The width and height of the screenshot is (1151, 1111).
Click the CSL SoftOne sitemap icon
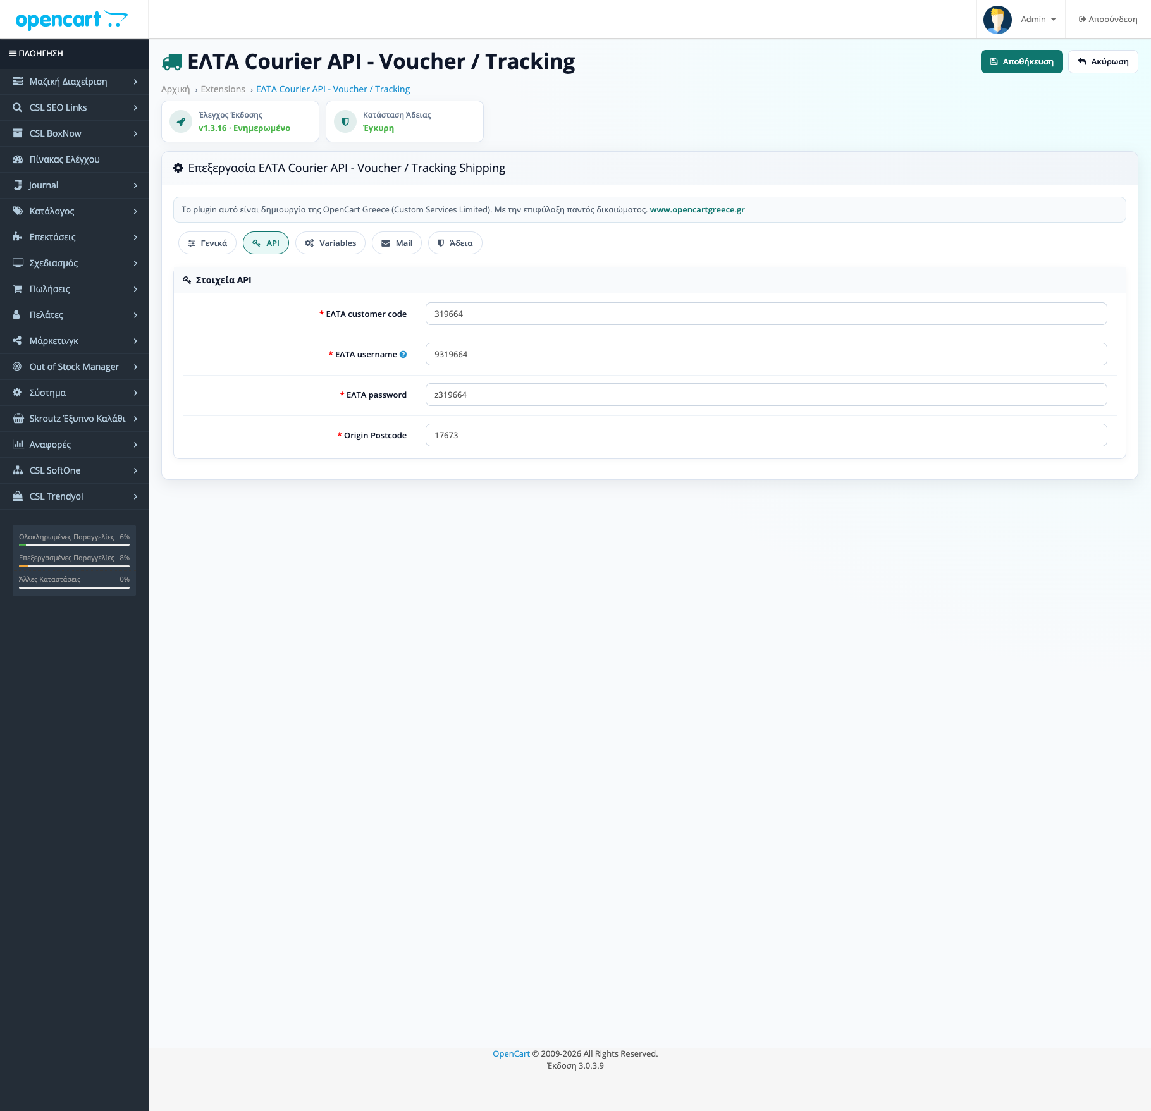18,470
